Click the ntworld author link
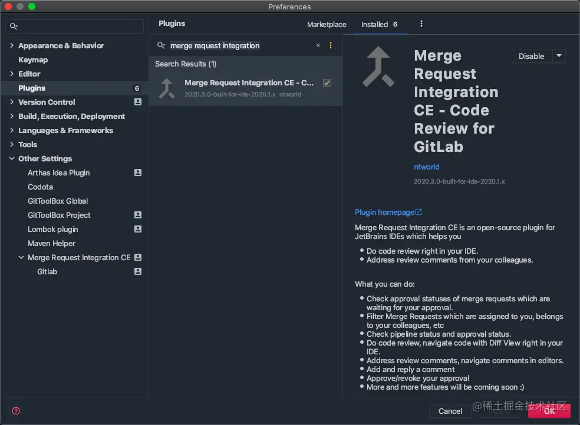Viewport: 580px width, 425px height. [426, 167]
